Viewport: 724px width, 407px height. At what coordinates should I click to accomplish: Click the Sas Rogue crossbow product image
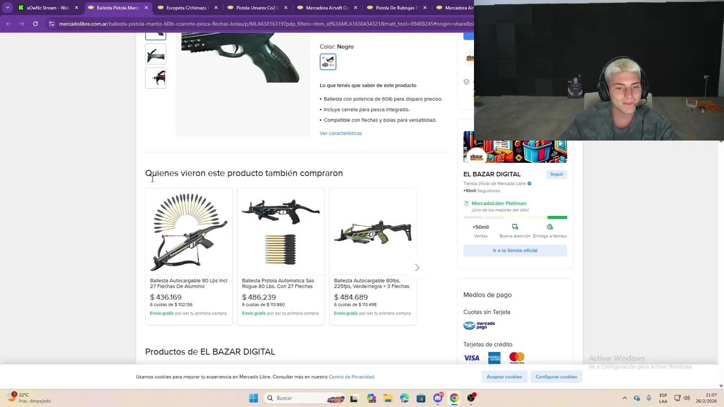281,232
